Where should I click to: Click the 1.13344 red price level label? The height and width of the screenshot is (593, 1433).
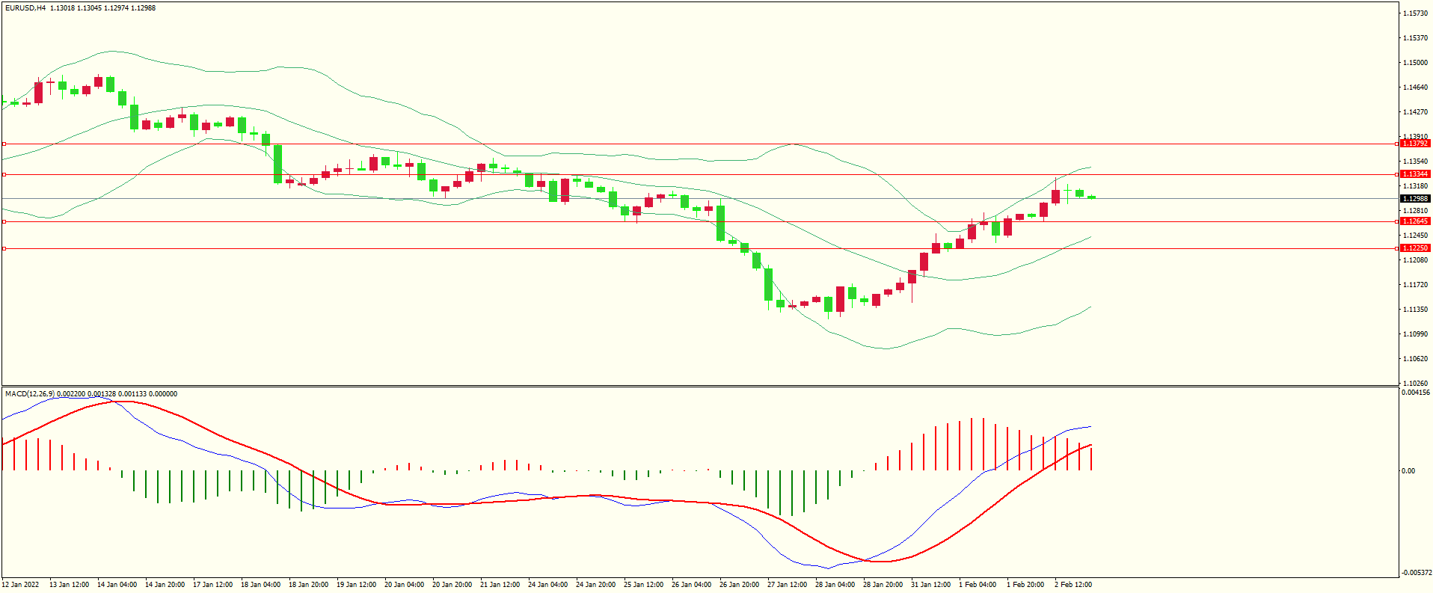(1414, 174)
